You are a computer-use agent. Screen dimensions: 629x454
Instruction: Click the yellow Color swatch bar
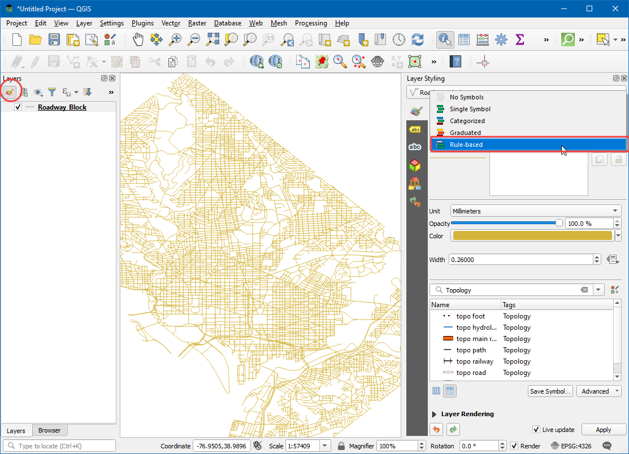coord(532,236)
